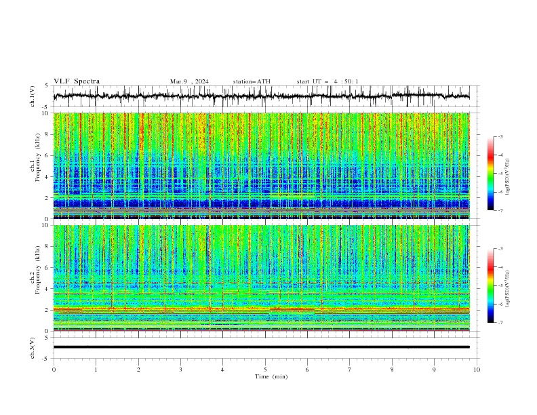Click the 10 kHz tick label on ch.2 axis

pos(46,225)
